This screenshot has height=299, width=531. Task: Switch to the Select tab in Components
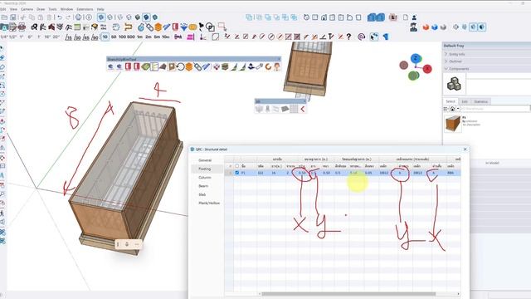coord(451,101)
